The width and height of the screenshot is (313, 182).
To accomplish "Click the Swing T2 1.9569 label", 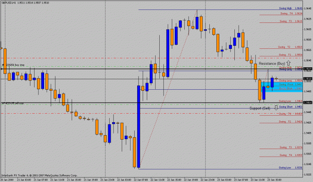I will [x=290, y=47].
